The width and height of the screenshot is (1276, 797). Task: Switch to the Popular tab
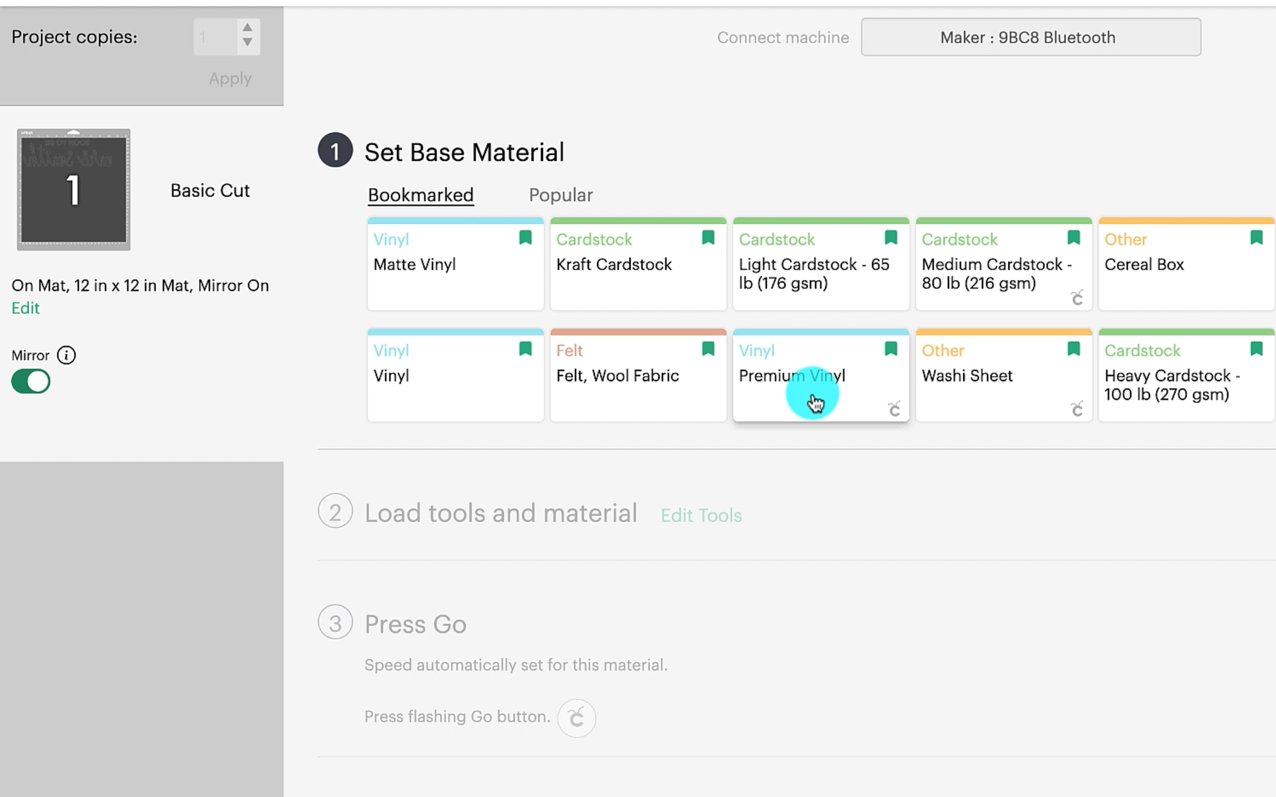560,195
